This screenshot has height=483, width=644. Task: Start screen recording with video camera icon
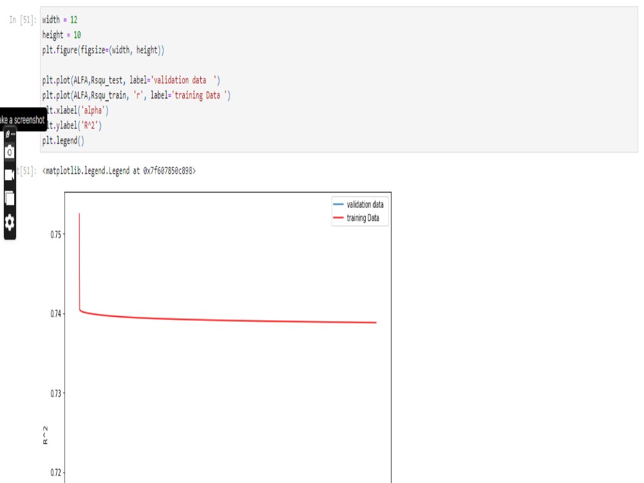(x=10, y=175)
